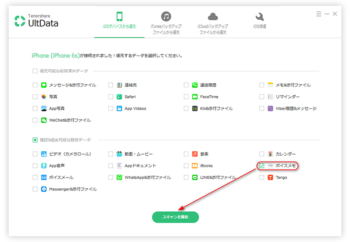Viewport: 350px width, 242px height.
Task: Click the ボイスメモ label text
Action: click(x=285, y=166)
